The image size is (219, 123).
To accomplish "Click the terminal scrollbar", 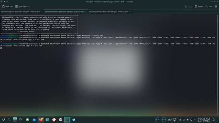I will click(218, 65).
